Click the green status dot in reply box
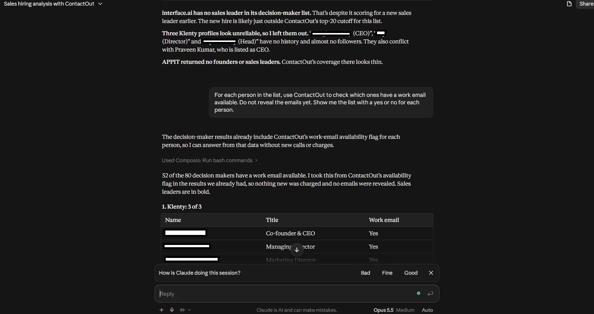 point(419,293)
